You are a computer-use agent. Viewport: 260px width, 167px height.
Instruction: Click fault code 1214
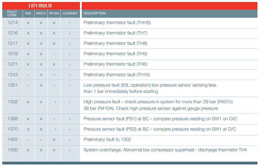tap(13, 22)
